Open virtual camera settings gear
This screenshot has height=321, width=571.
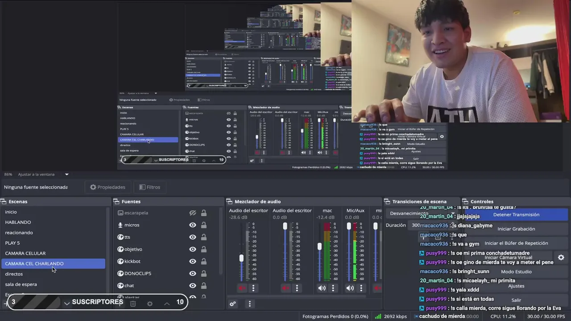coord(561,257)
